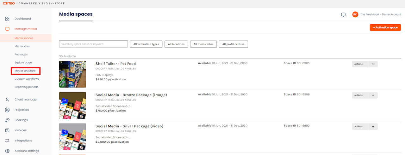405x155 pixels.
Task: Open the All media sites filter
Action: coord(204,44)
